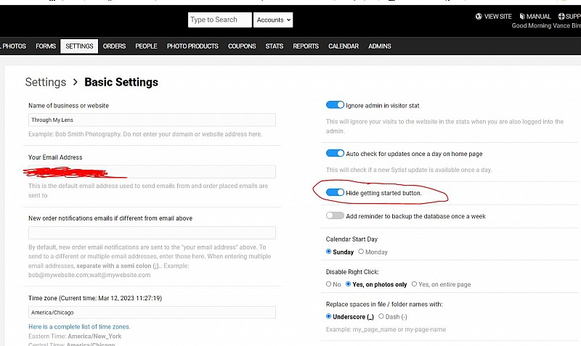This screenshot has height=346, width=581.
Task: Click the Time zone input field
Action: coord(152,313)
